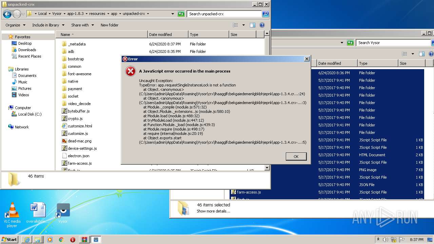Image resolution: width=434 pixels, height=244 pixels.
Task: Launch Google Chrome from the taskbar
Action: (61, 240)
